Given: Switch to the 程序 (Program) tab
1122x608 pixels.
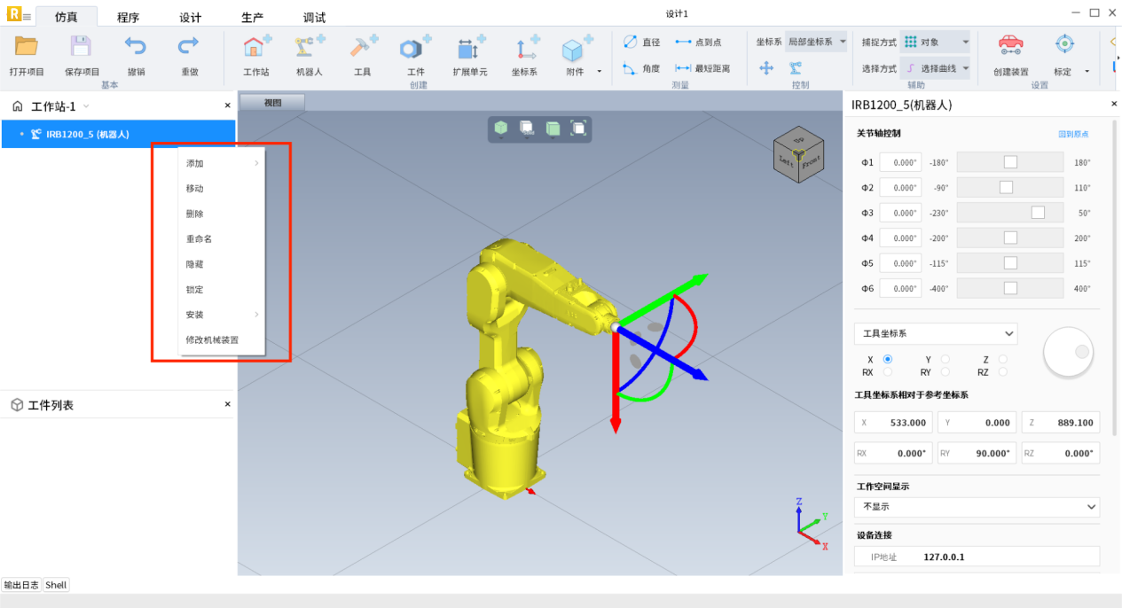Looking at the screenshot, I should coord(128,18).
